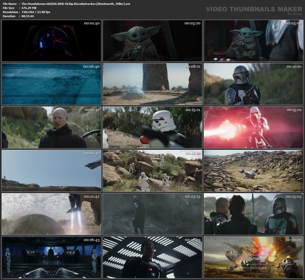Click the thumbnail at 00:28:23
The image size is (305, 280).
pos(152,257)
